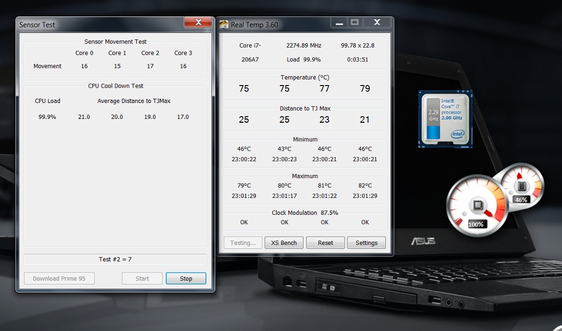
Task: Select the Intel Core i7 processor gadget
Action: tap(445, 119)
